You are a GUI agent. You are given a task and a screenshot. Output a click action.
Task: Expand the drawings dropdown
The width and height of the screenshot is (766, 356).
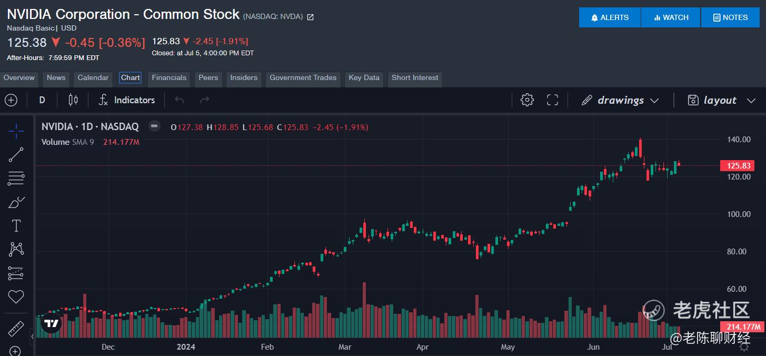pyautogui.click(x=620, y=100)
